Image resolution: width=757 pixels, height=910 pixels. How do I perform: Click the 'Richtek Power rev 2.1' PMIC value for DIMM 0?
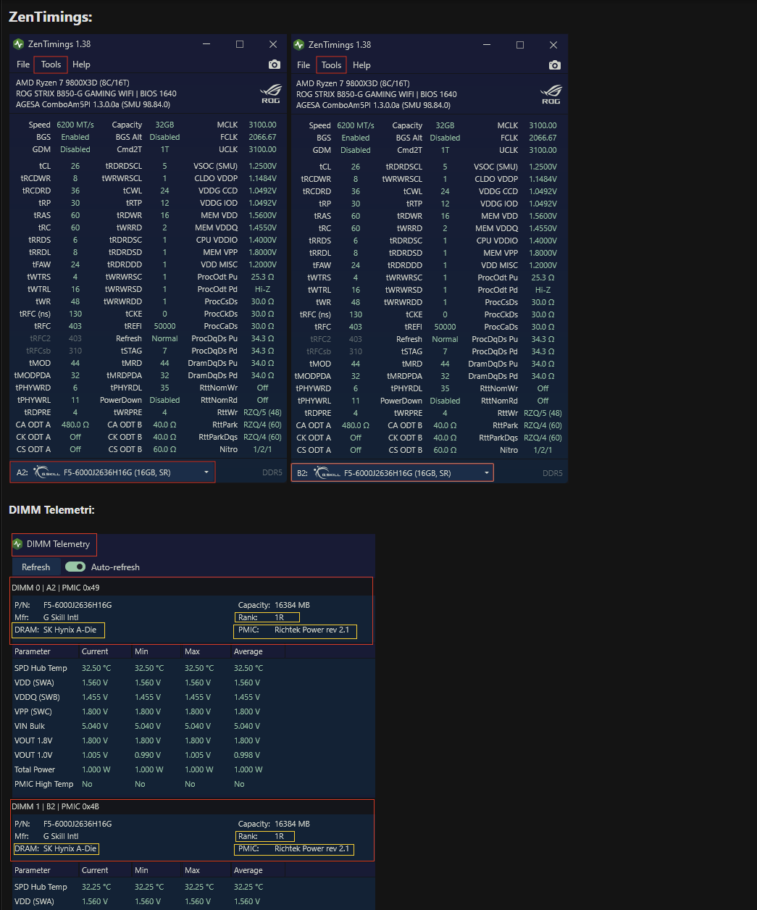[311, 630]
